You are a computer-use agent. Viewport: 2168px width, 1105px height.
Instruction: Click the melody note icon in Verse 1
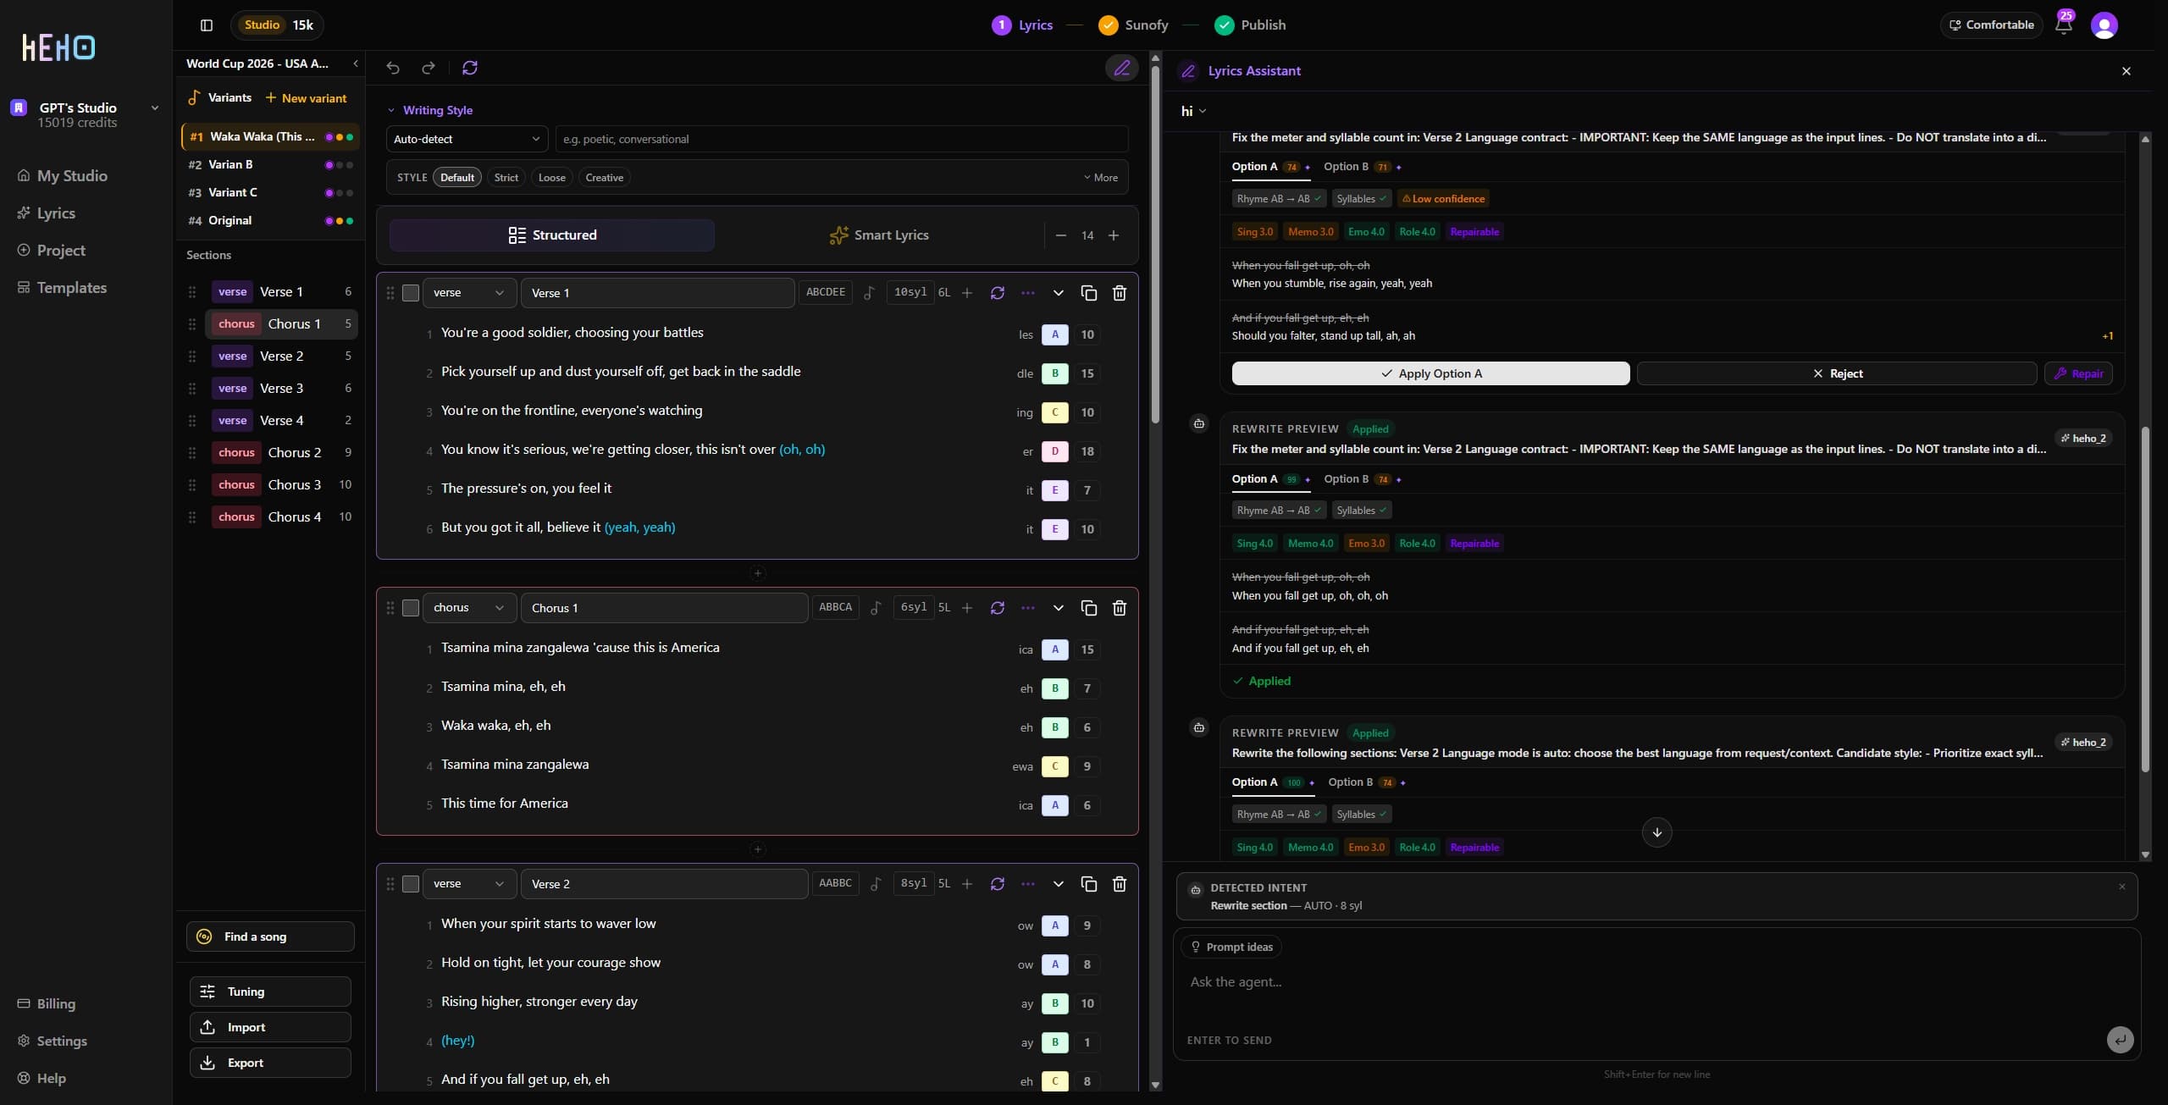pos(870,293)
